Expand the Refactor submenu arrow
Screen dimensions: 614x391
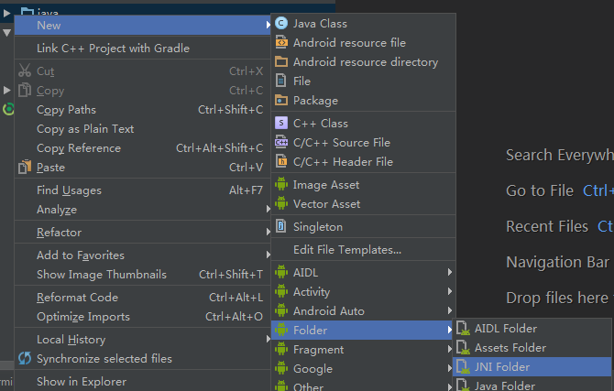click(x=268, y=232)
